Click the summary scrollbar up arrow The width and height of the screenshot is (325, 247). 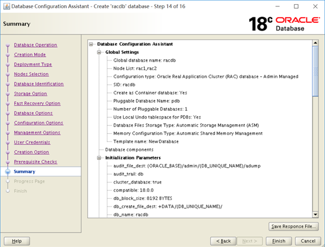pos(315,43)
